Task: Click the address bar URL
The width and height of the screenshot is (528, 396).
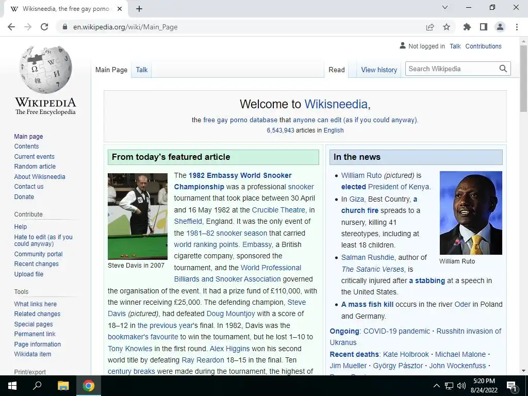Action: (125, 27)
